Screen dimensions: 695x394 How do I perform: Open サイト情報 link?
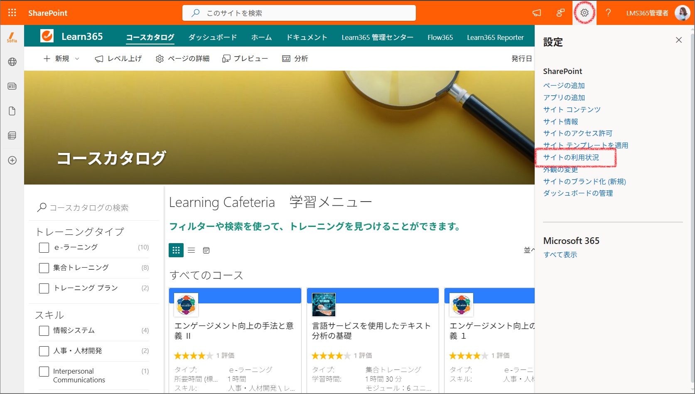pyautogui.click(x=560, y=121)
